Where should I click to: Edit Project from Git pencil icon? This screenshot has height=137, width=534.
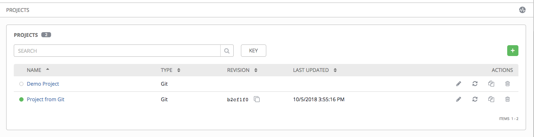[459, 99]
